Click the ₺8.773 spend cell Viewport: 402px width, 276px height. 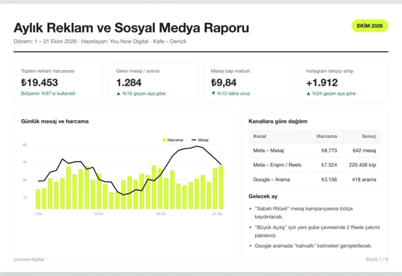[x=329, y=151]
